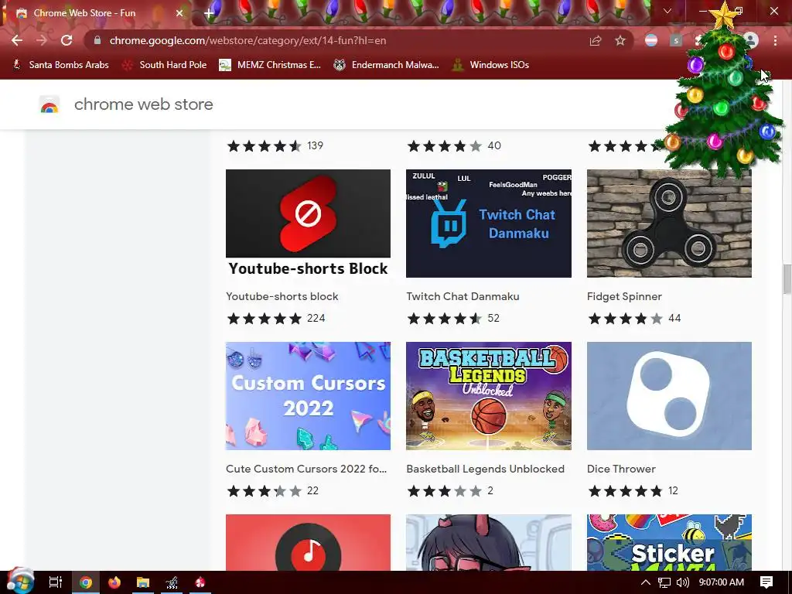
Task: Open the MEMZ Christmas bookmark
Action: pyautogui.click(x=270, y=65)
